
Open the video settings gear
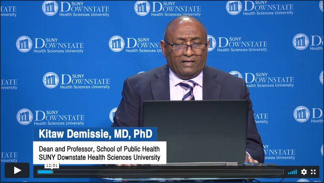pos(304,172)
